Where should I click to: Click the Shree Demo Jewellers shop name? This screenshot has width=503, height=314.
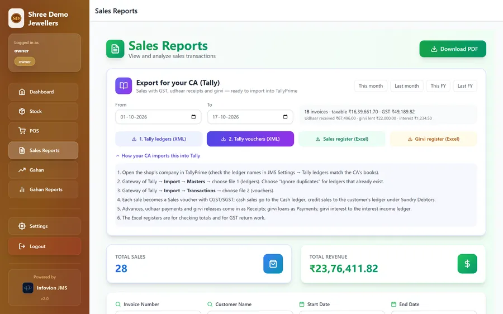point(48,18)
